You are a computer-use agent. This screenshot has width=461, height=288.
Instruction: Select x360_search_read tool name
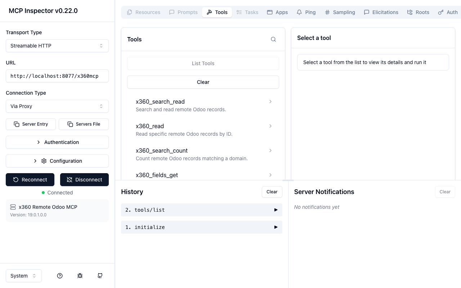[160, 102]
